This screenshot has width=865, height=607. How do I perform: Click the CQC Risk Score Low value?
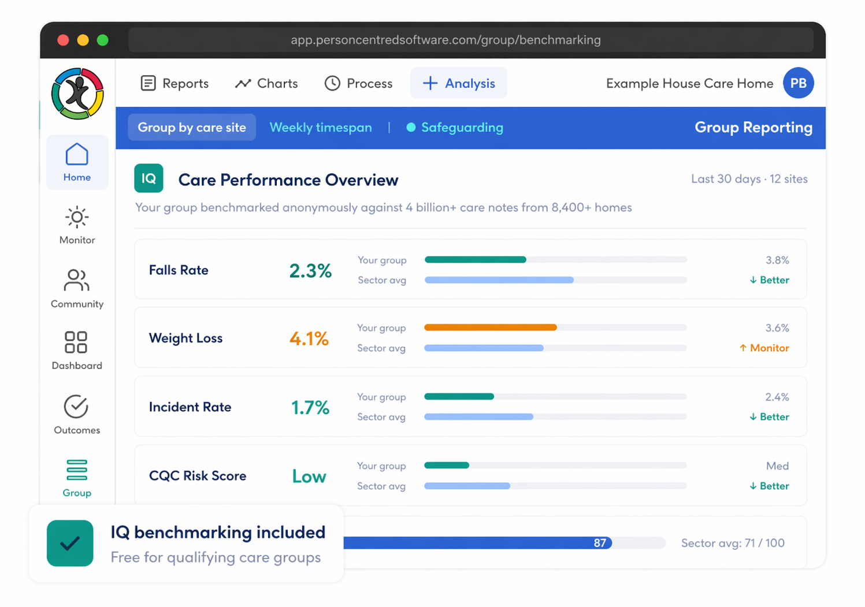click(309, 476)
